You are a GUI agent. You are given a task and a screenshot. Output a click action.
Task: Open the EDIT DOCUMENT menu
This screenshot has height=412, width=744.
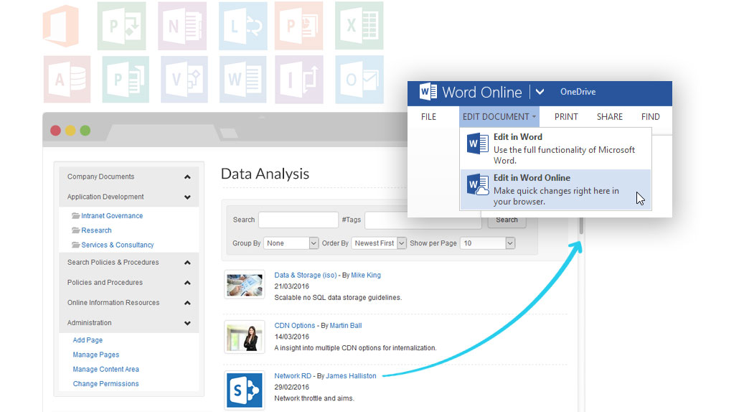tap(499, 117)
